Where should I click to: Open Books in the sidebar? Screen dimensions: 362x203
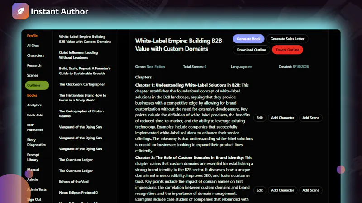pos(32,95)
